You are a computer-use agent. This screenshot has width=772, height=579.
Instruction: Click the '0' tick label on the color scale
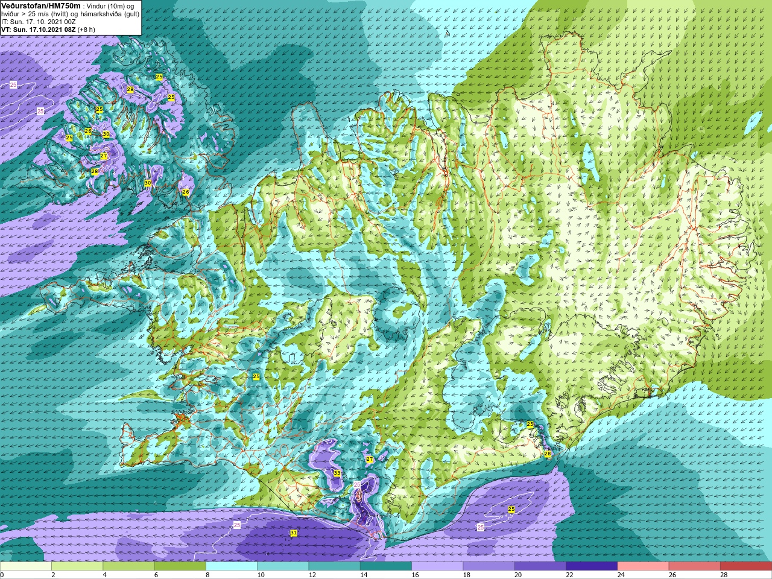pos(2,575)
